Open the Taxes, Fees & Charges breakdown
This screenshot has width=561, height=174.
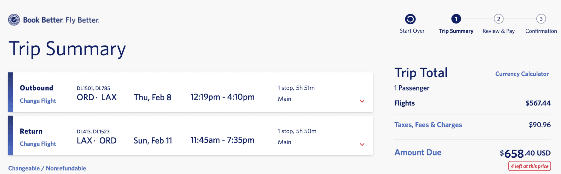428,125
